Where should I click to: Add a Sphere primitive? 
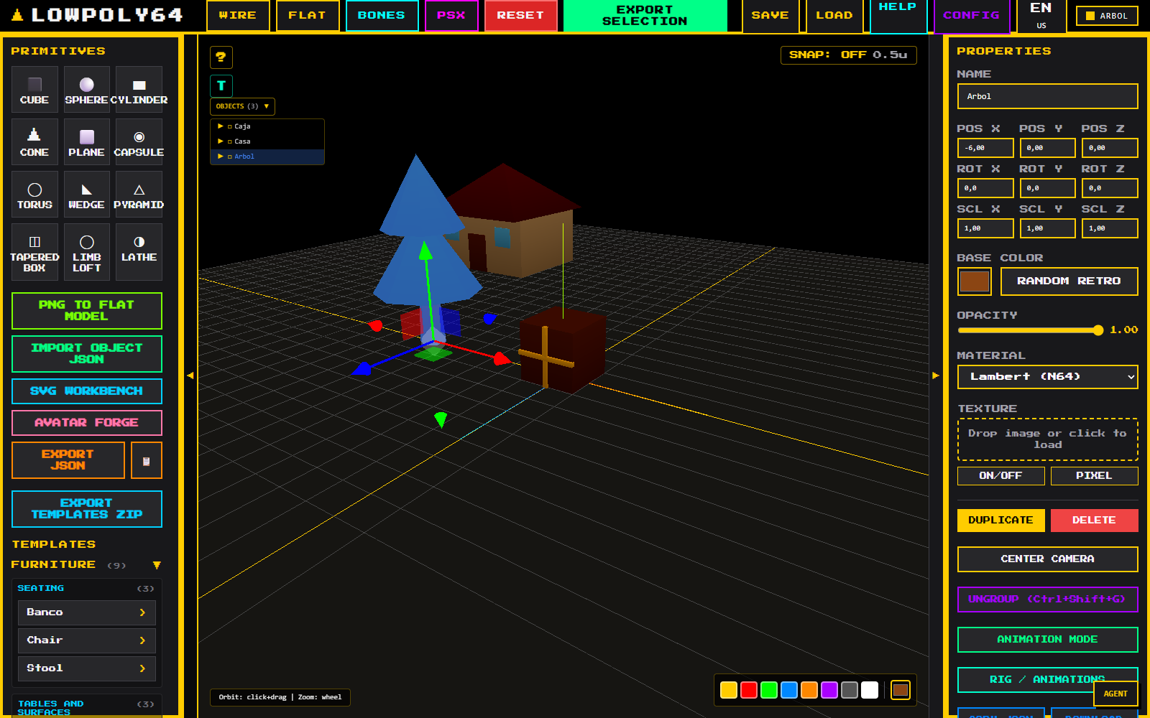[x=86, y=90]
